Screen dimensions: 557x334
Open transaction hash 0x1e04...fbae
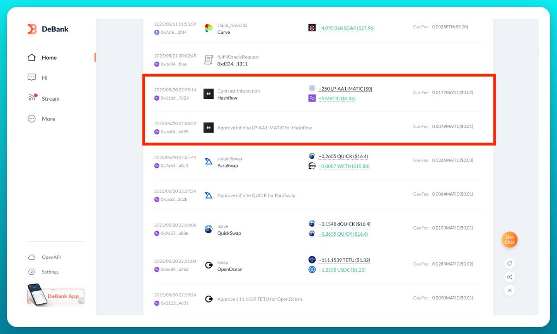coord(174,64)
